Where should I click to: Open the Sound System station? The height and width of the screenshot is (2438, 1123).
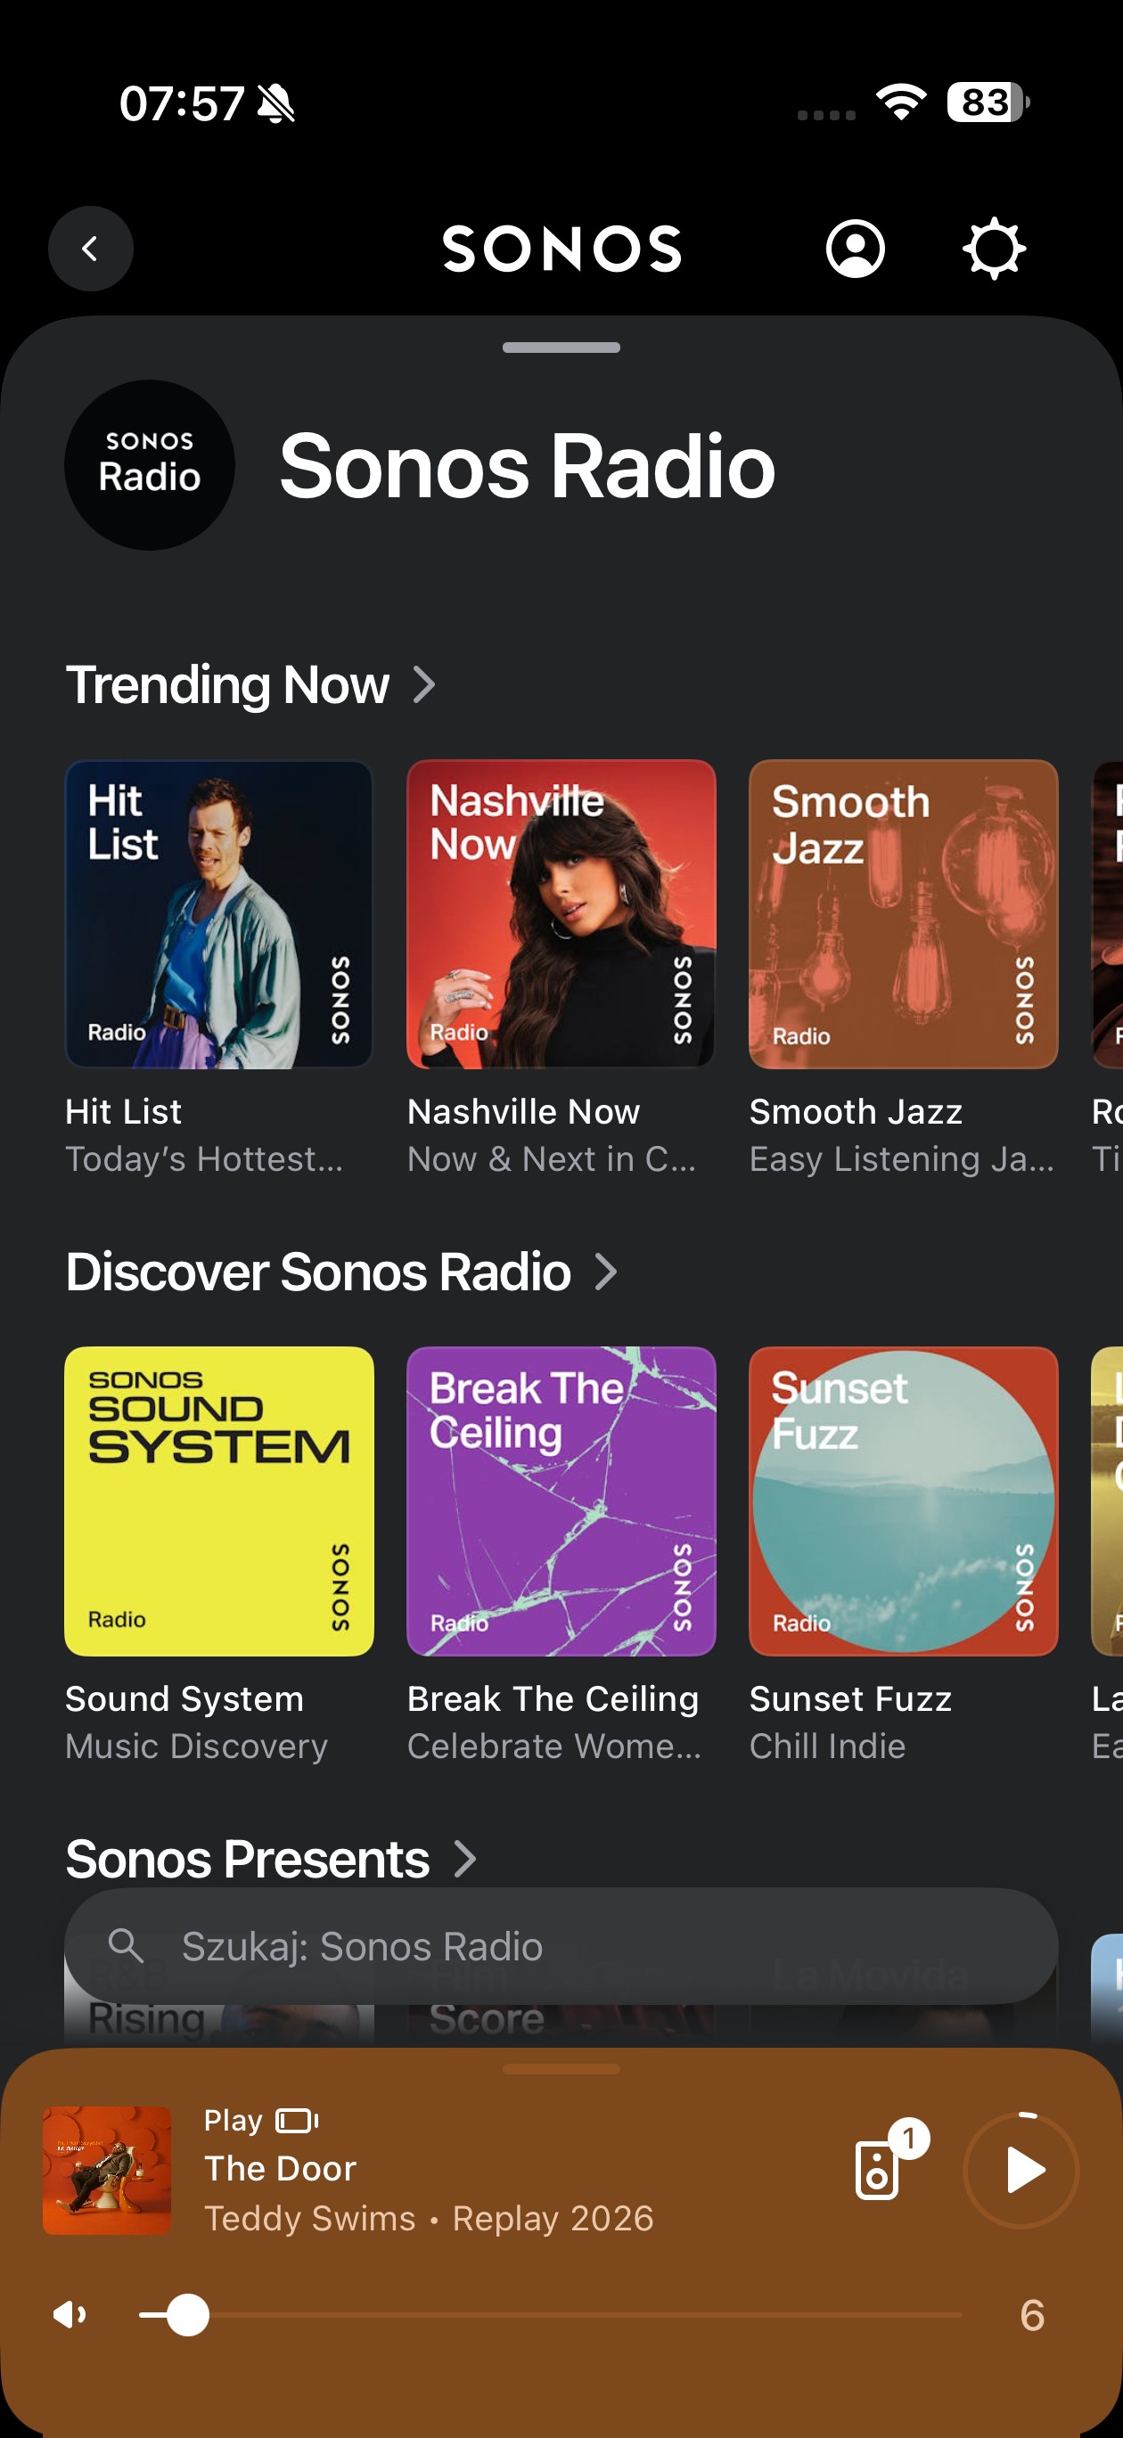point(218,1501)
